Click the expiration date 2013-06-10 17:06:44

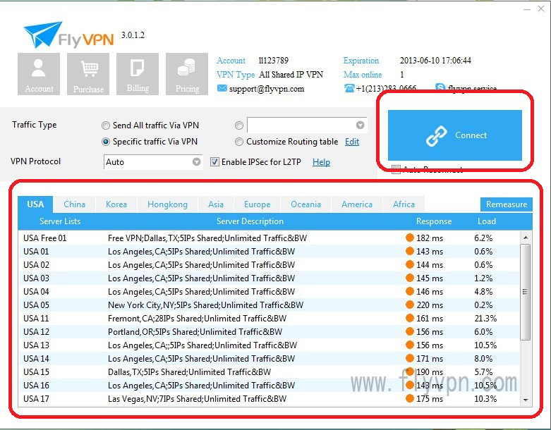tap(435, 61)
